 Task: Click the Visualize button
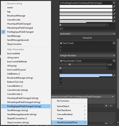[x=88, y=38]
